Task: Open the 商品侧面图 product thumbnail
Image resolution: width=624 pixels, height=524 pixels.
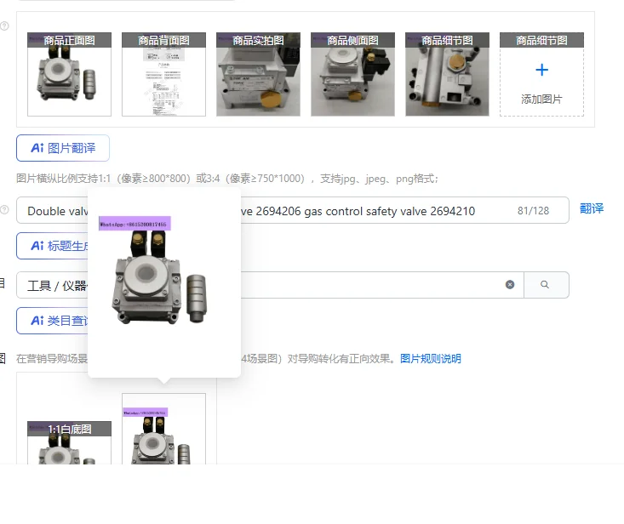Action: tap(352, 74)
